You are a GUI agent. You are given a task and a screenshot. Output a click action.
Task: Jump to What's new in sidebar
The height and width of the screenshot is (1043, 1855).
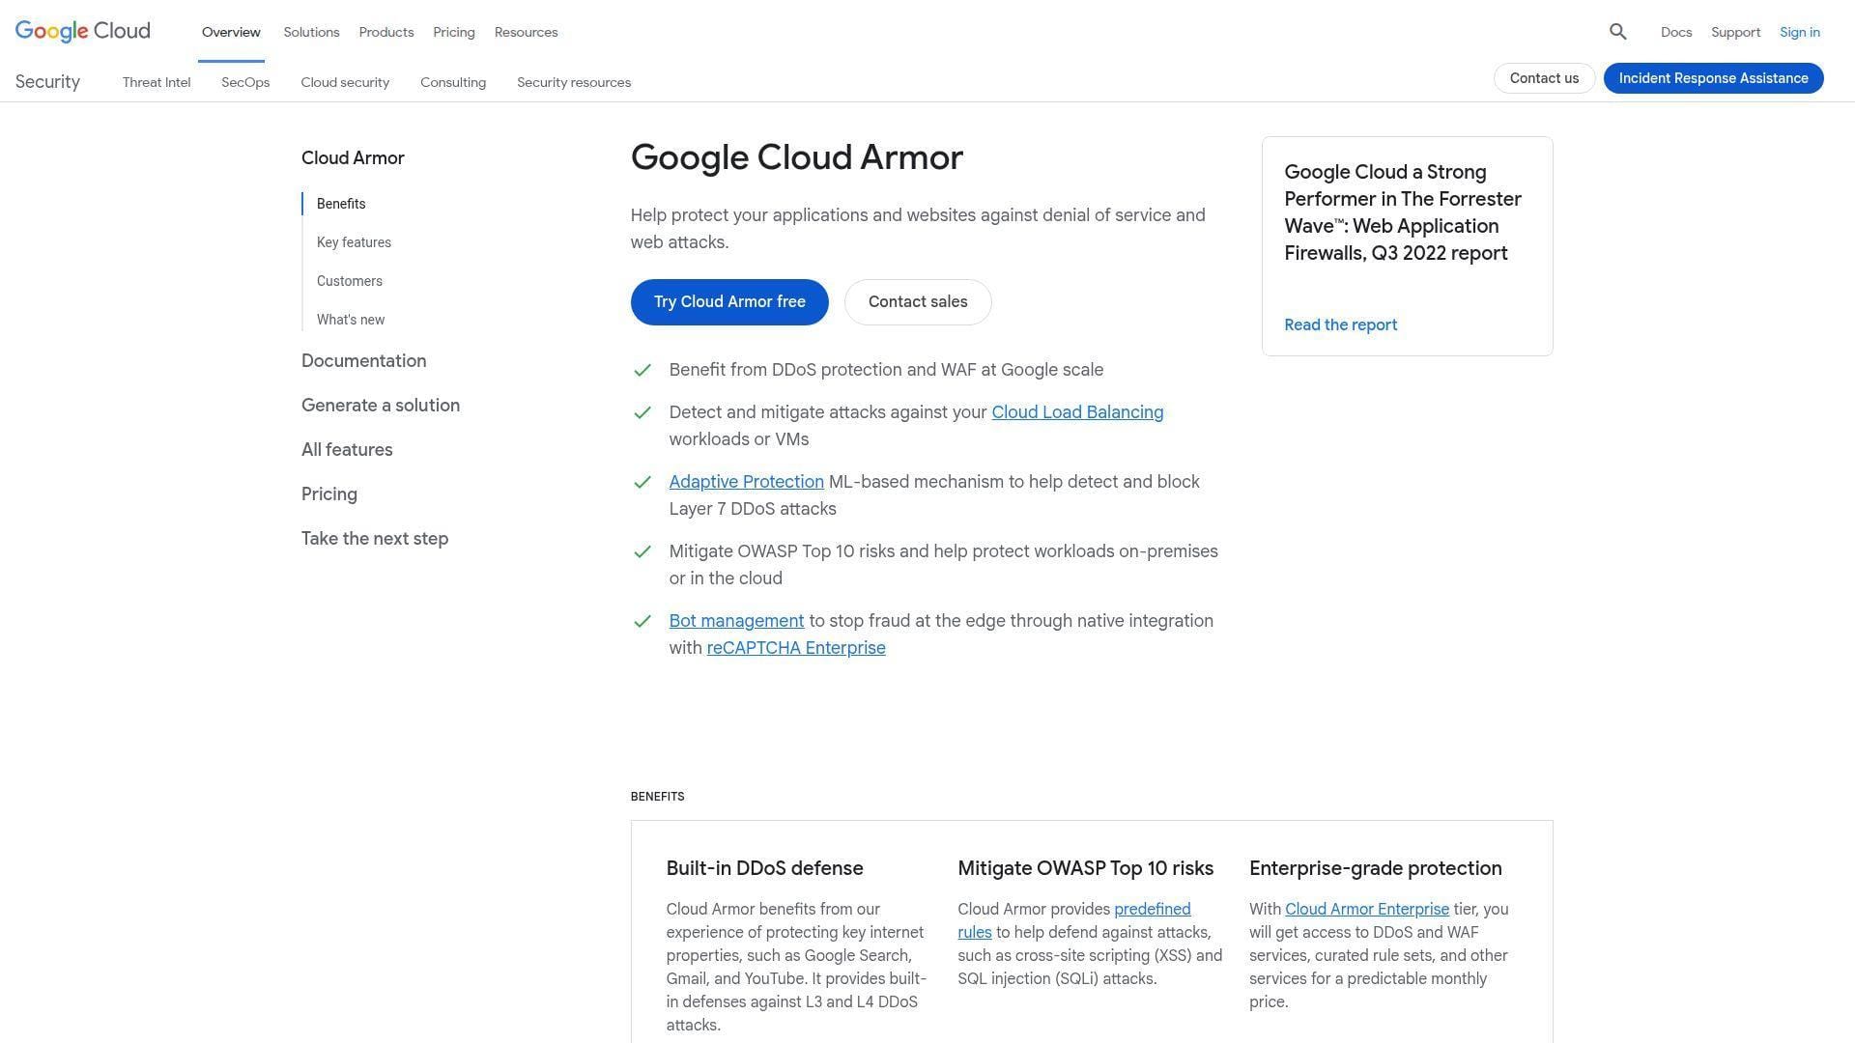[351, 320]
